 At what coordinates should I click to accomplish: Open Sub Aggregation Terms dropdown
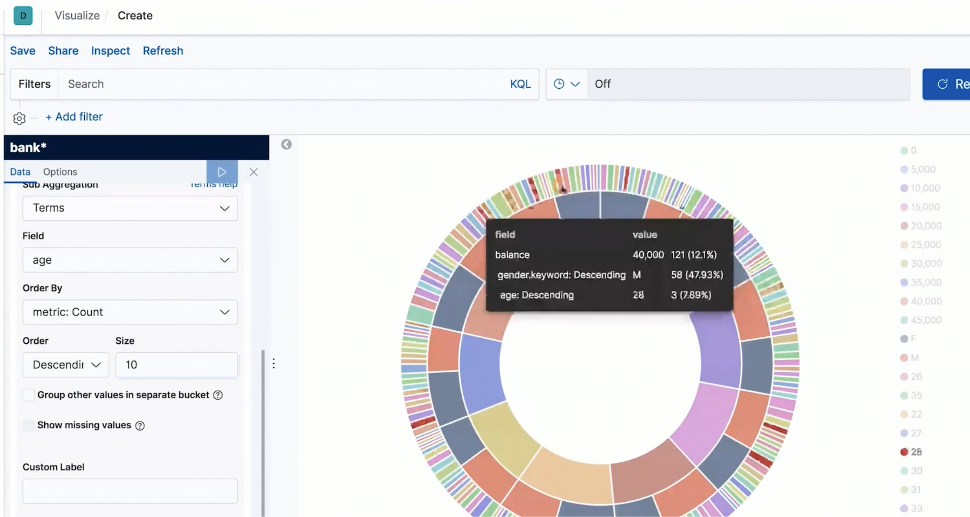pos(130,208)
